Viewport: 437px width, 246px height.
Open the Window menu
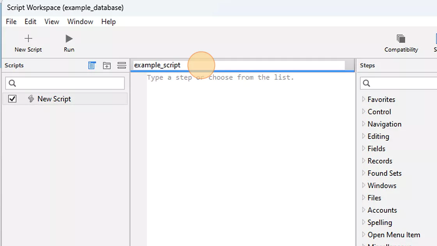pyautogui.click(x=80, y=21)
